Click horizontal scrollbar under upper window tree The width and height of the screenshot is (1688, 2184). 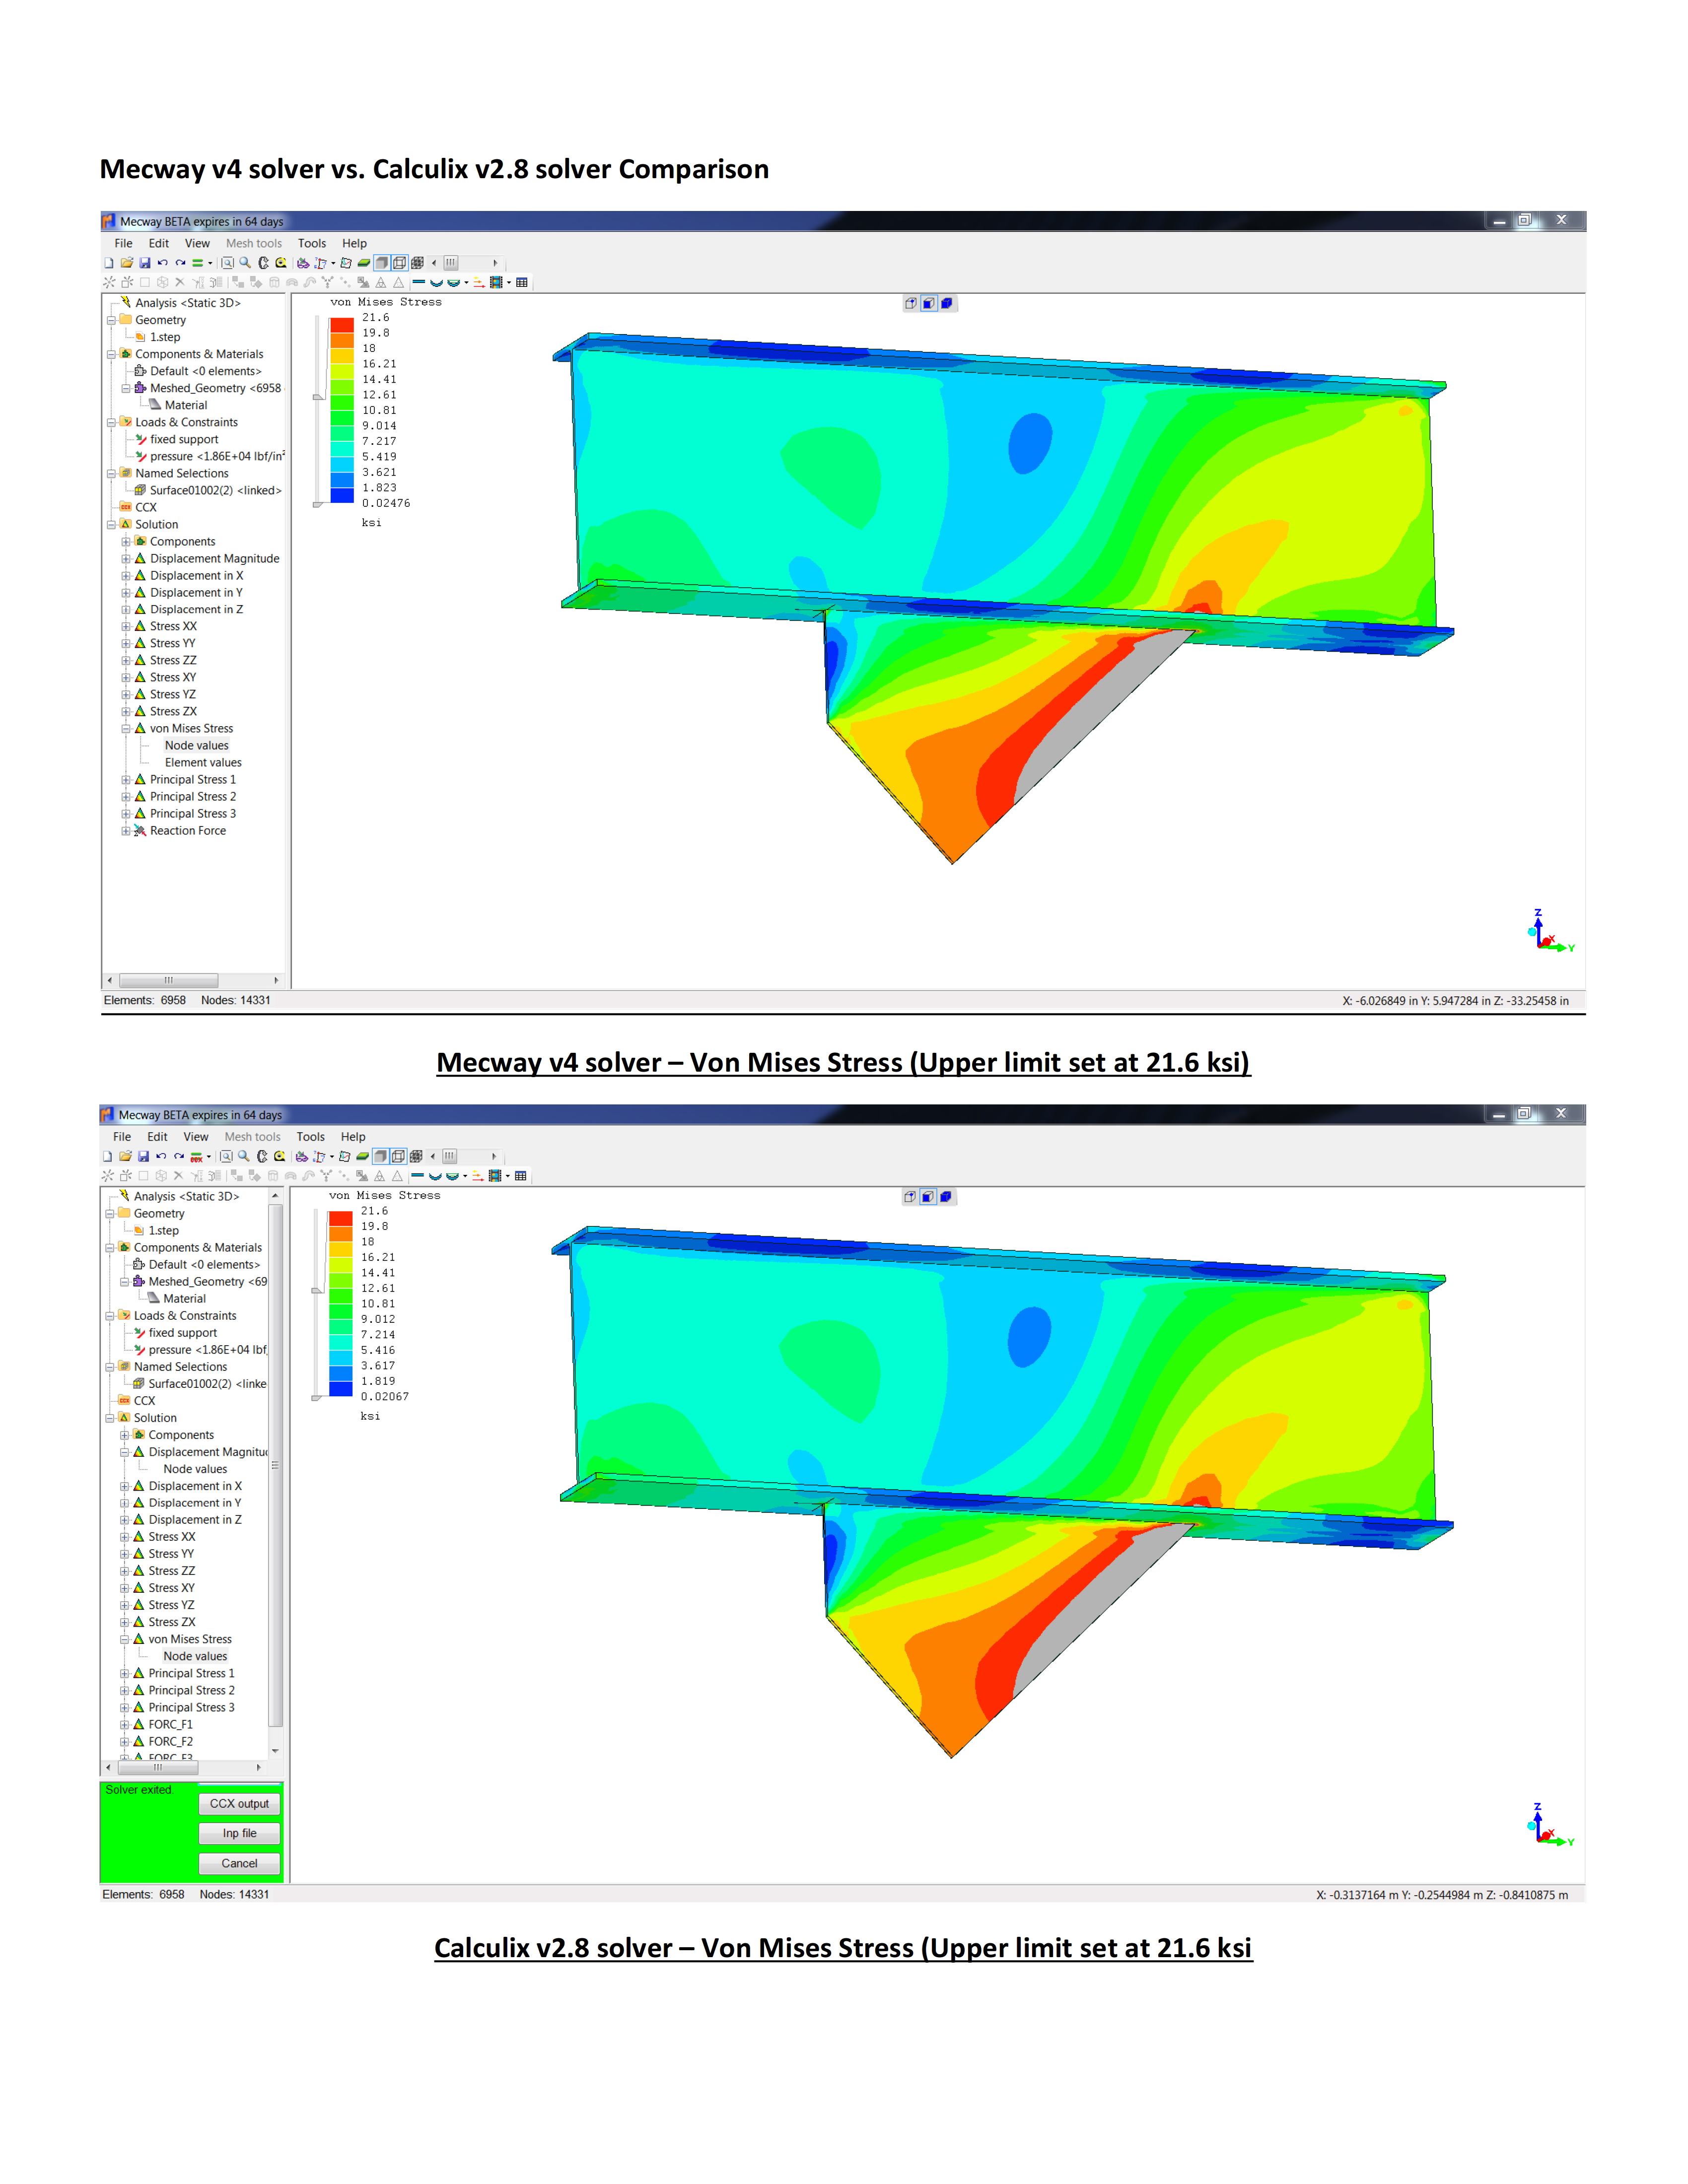point(193,981)
